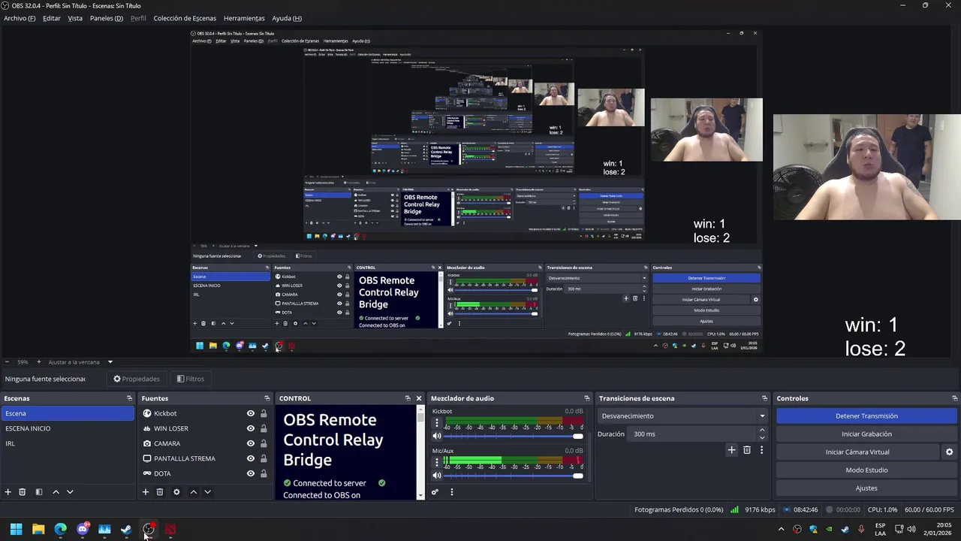
Task: Open the Vista menu
Action: (x=75, y=18)
